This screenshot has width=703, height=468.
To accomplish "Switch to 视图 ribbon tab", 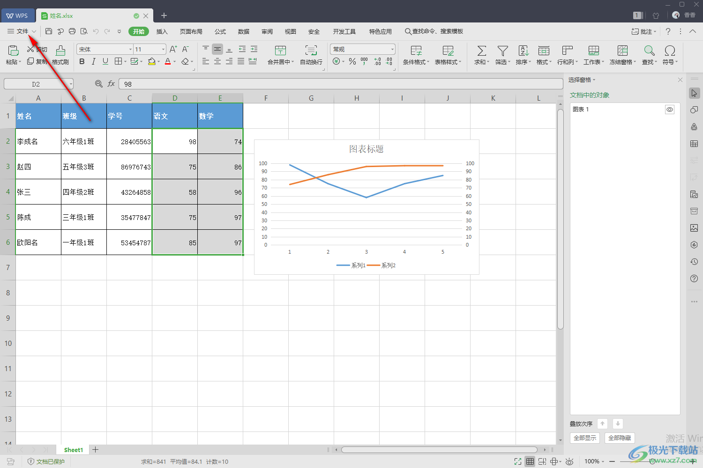I will 291,31.
